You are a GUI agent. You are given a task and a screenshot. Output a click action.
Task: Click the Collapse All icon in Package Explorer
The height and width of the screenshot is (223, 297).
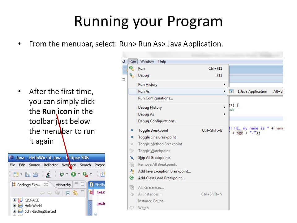(68, 193)
